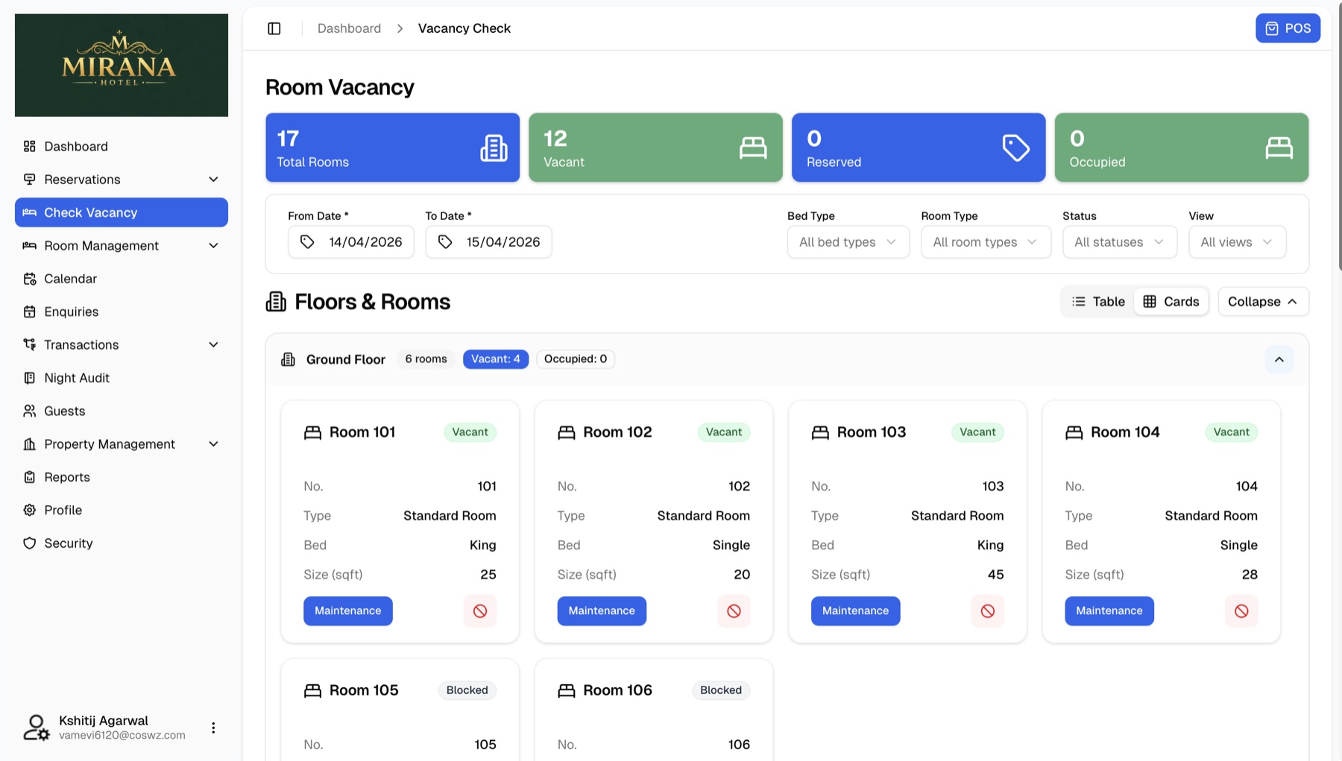Click the Vacant: 4 badge
The image size is (1342, 761).
[x=496, y=359]
